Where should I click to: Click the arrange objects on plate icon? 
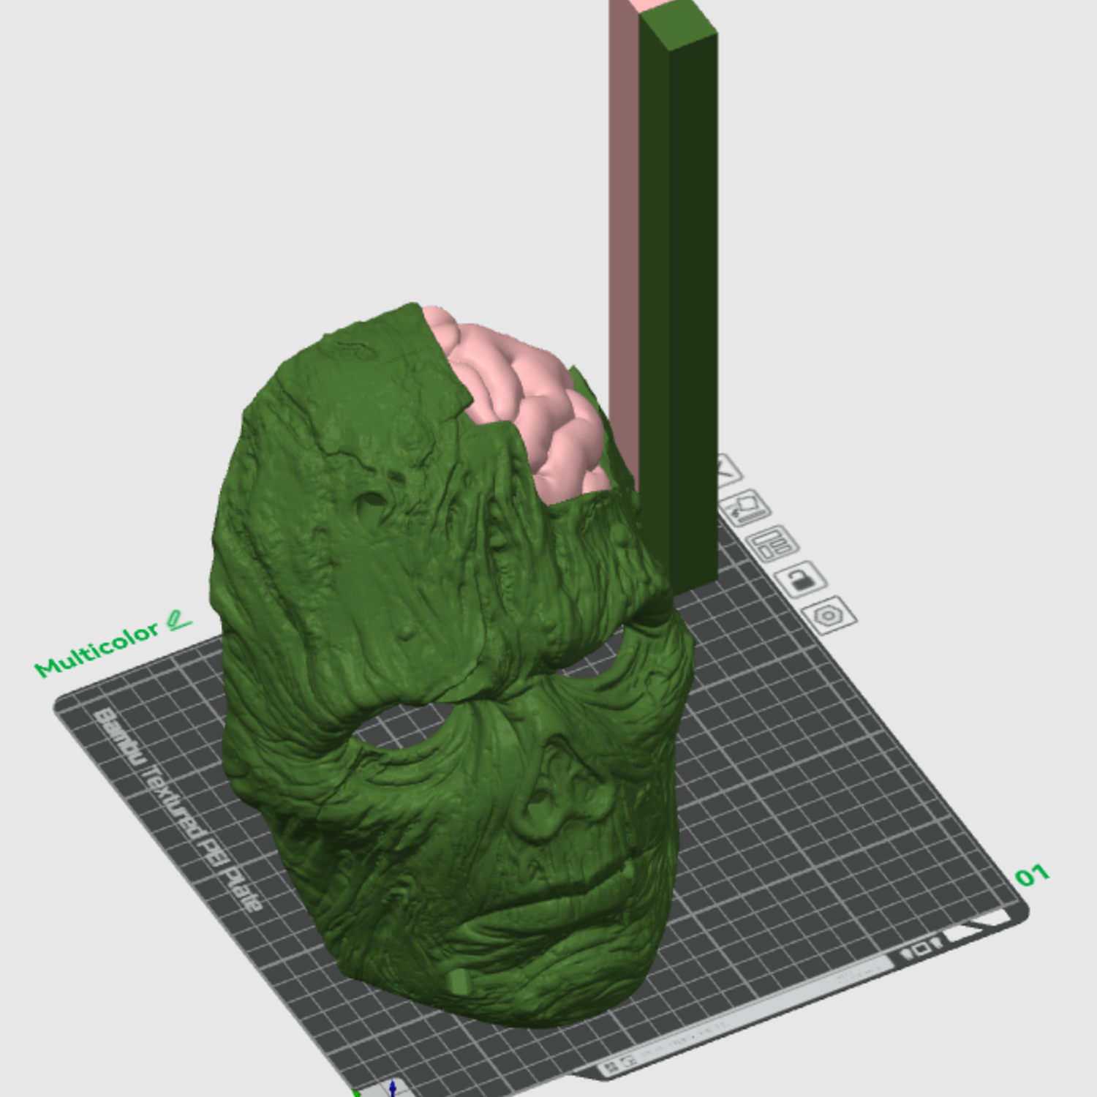[x=772, y=543]
